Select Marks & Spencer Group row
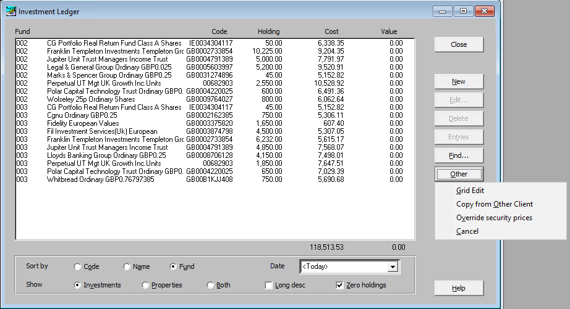Image resolution: width=570 pixels, height=309 pixels. pyautogui.click(x=215, y=75)
